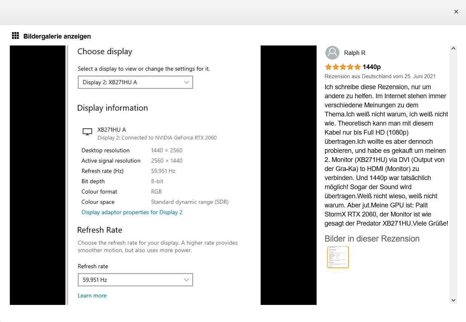This screenshot has width=466, height=322.
Task: Click the 'Learn more' link
Action: click(92, 295)
